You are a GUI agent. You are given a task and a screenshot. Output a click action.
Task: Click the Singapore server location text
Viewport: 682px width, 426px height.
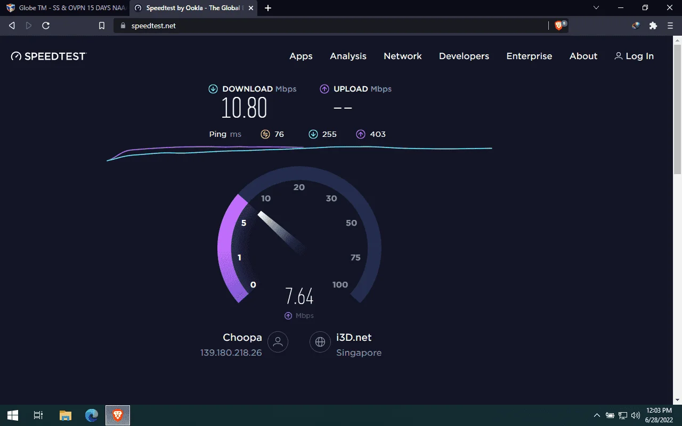(x=359, y=353)
